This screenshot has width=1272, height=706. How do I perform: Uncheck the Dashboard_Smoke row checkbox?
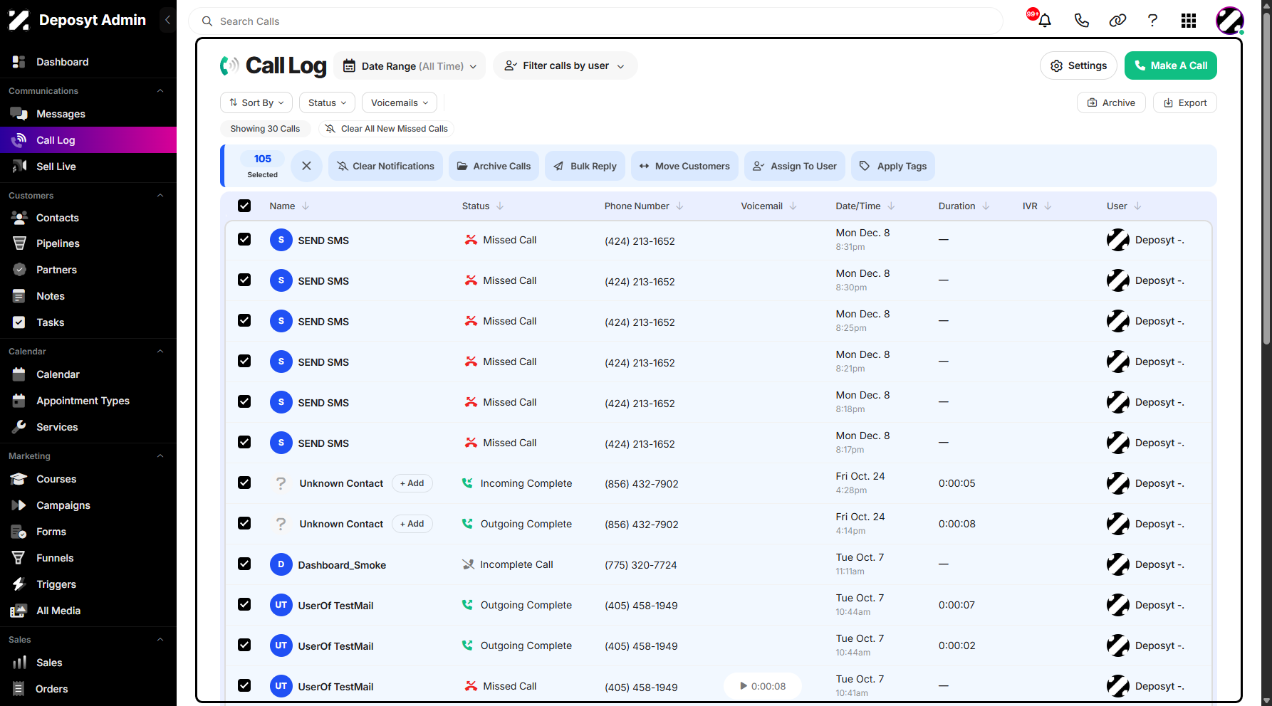coord(244,564)
